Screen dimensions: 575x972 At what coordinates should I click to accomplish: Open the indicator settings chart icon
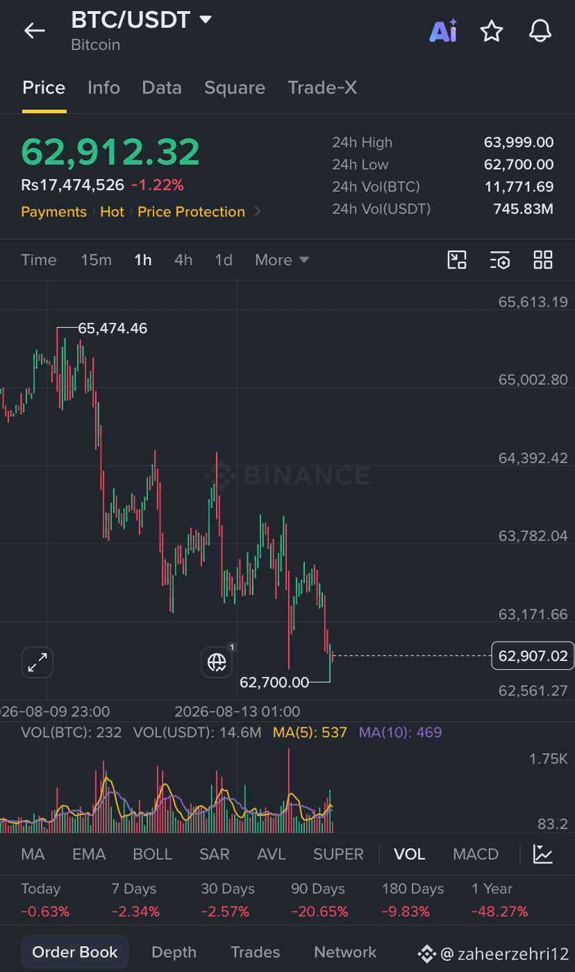(543, 854)
